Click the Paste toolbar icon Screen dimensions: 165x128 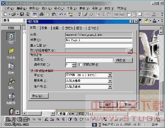54,14
